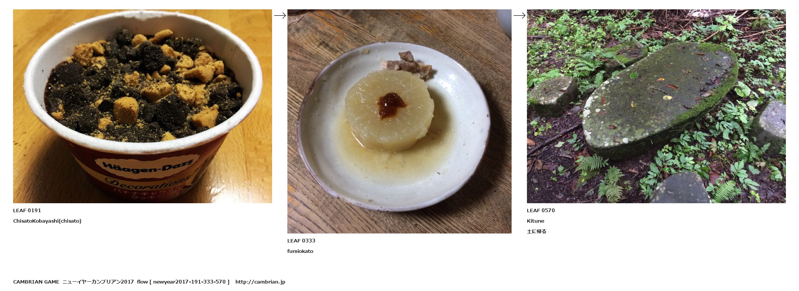
Task: Select the LEAF 0570 label
Action: coord(541,210)
